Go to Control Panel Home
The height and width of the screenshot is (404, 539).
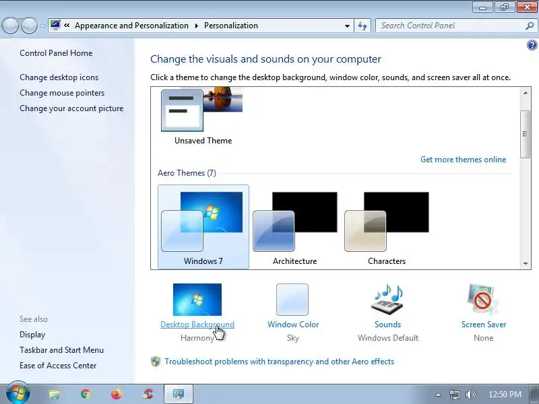click(x=56, y=53)
